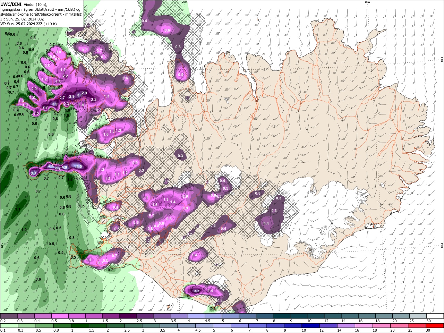444x333 pixels.
Task: Click the '0.1' label in the lower legend row
Action: [3, 331]
